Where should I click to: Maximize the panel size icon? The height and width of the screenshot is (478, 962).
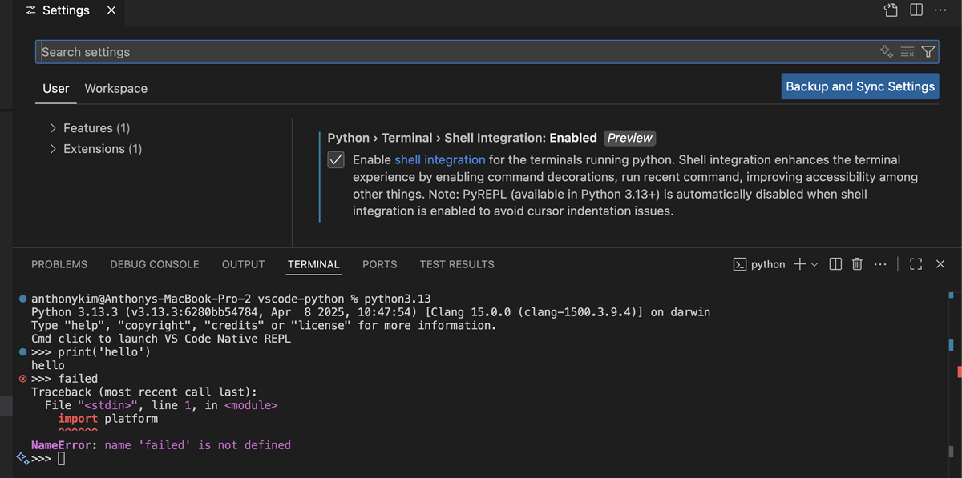coord(916,264)
